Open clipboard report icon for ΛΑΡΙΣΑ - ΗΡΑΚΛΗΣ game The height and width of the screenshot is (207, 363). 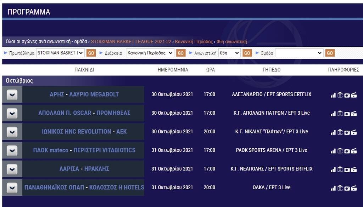(x=340, y=169)
